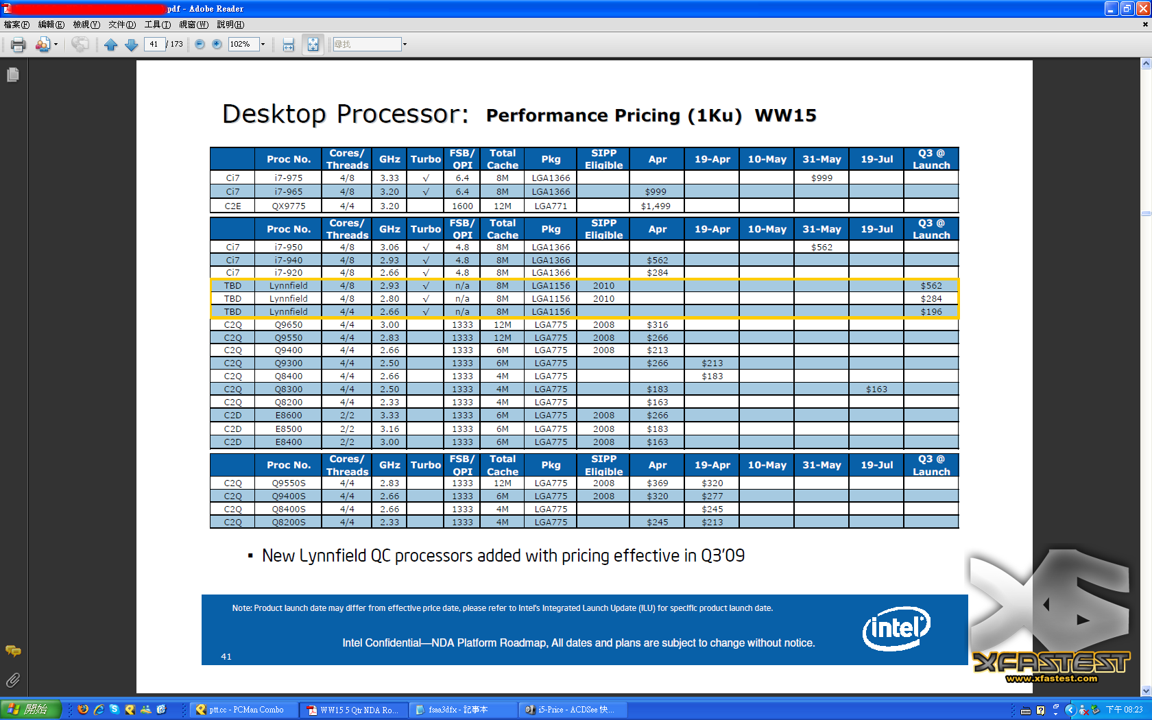
Task: Open the 文件(D) Document menu
Action: tap(122, 25)
